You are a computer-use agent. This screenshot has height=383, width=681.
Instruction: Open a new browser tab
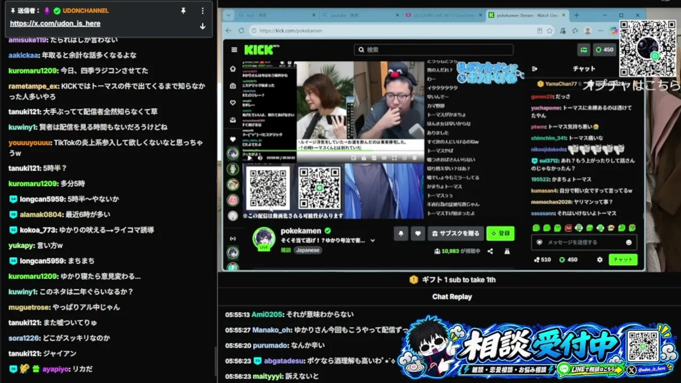[x=576, y=15]
